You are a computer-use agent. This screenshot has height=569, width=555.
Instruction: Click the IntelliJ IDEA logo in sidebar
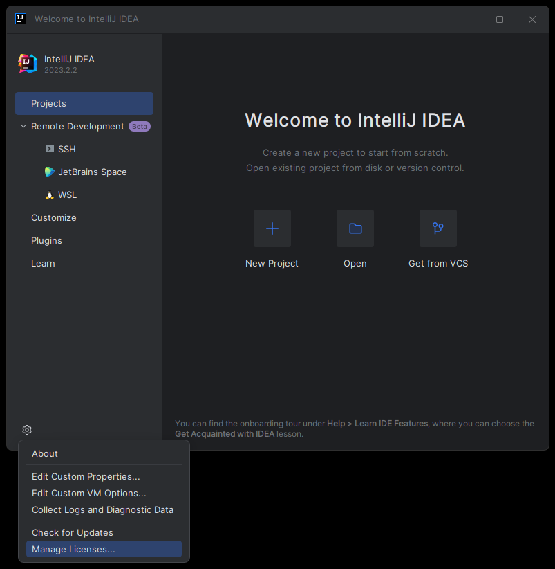(x=28, y=64)
